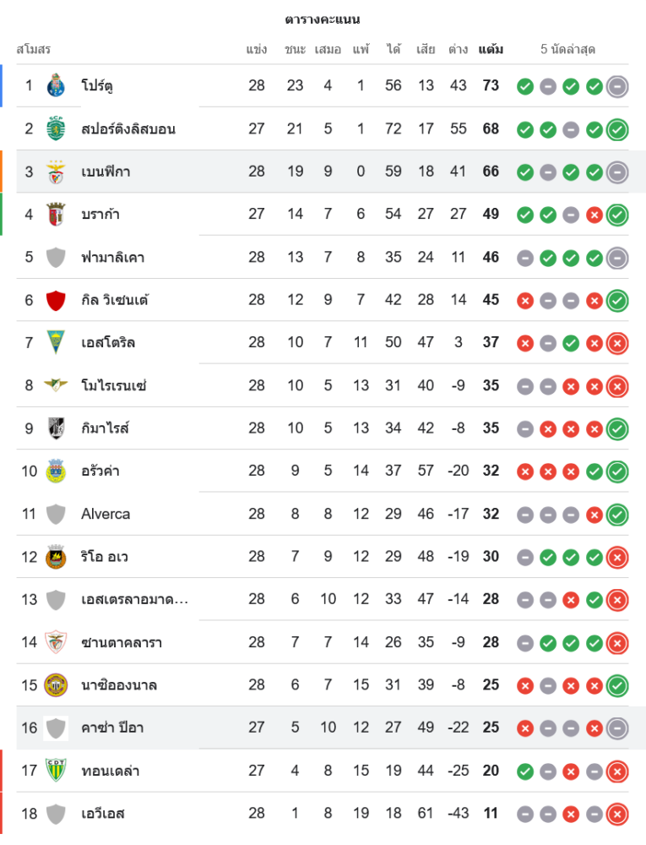Select the กิมาไรส์ team name

[106, 428]
